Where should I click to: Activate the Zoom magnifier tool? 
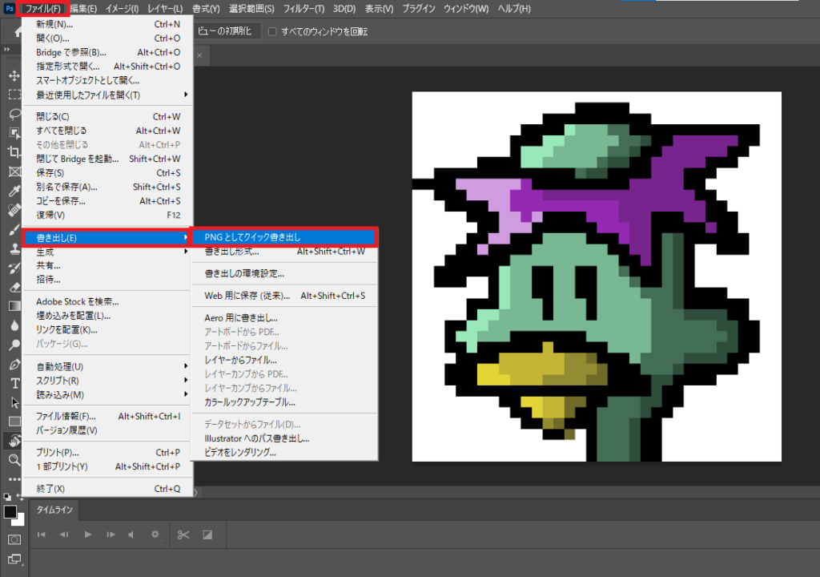(14, 459)
